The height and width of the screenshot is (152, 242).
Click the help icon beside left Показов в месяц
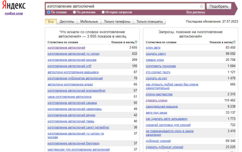coord(136,42)
